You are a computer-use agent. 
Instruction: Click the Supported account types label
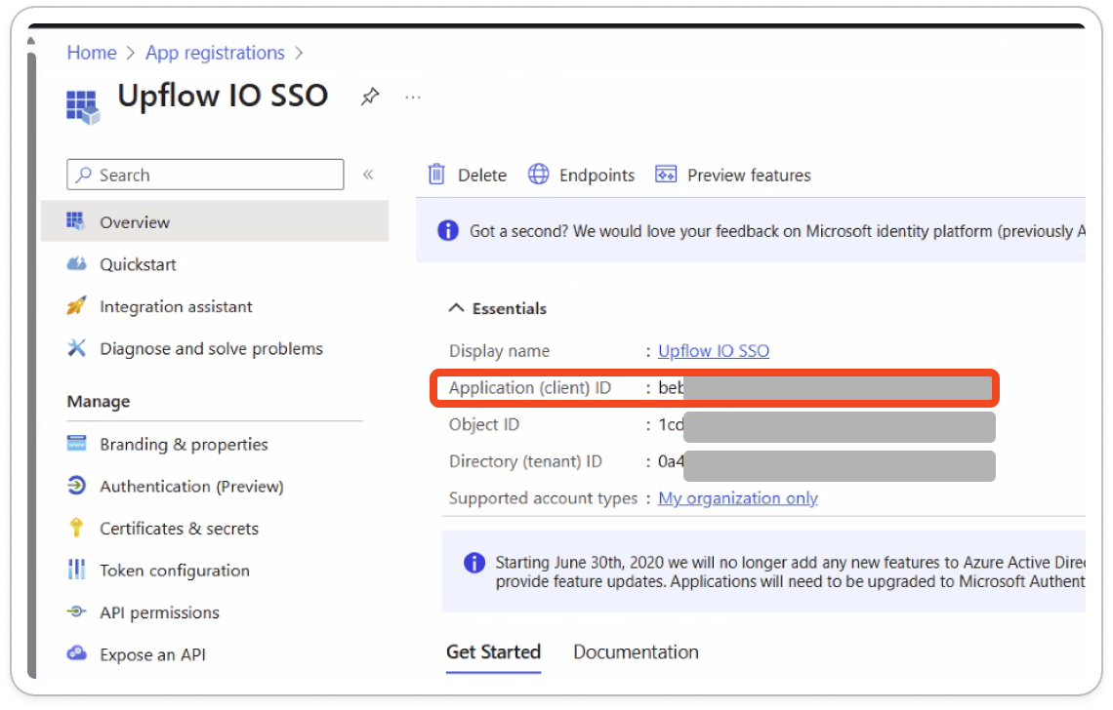[x=543, y=498]
